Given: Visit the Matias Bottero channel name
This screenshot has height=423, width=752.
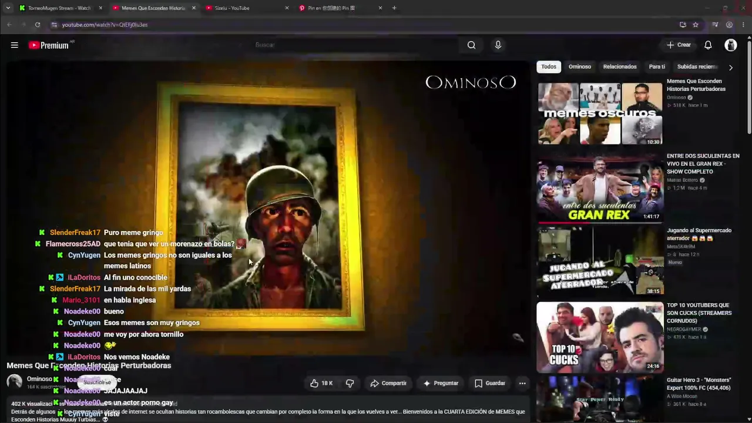Looking at the screenshot, I should [682, 180].
